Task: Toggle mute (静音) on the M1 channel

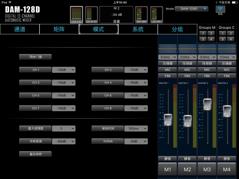Action: [168, 159]
